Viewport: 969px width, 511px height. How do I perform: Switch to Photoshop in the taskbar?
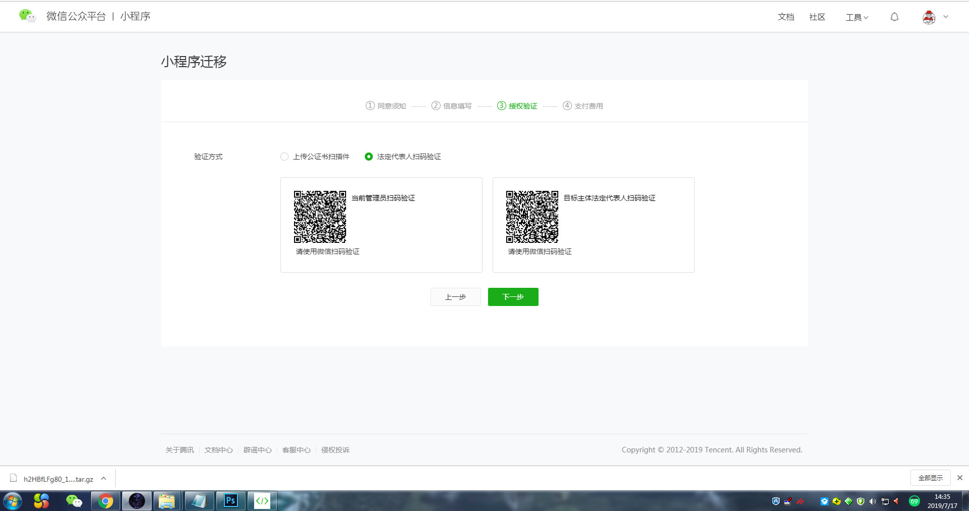click(230, 501)
